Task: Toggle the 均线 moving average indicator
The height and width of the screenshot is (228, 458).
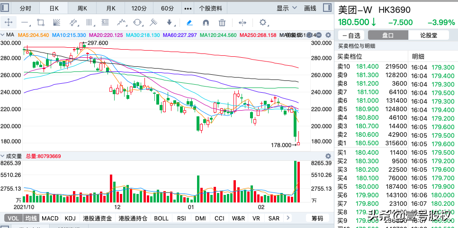Action: (x=31, y=218)
